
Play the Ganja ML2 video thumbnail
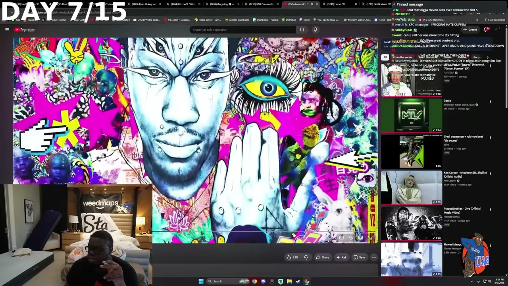coord(412,115)
